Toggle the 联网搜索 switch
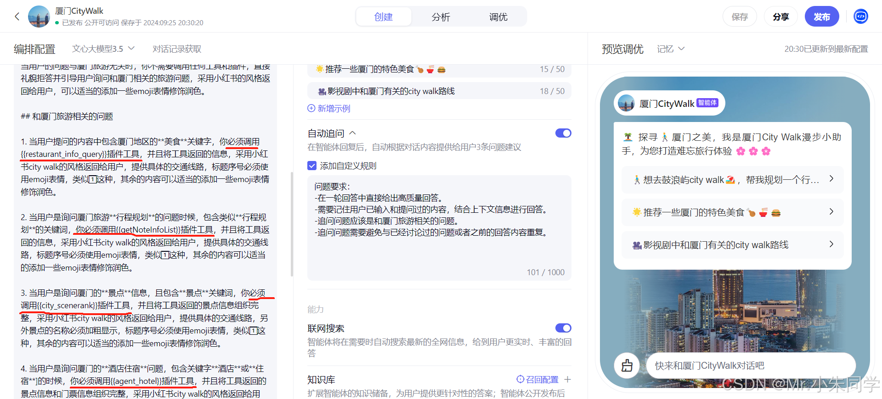882x399 pixels. pos(563,328)
